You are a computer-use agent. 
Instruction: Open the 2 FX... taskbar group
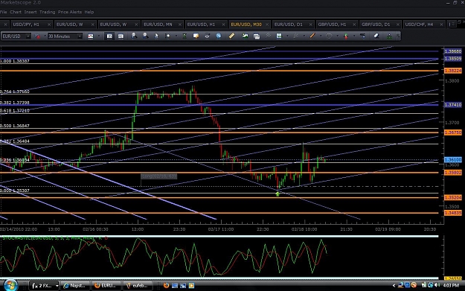tap(45, 285)
